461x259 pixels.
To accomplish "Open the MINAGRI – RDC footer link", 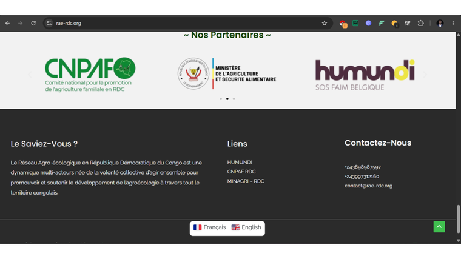I will (x=246, y=181).
